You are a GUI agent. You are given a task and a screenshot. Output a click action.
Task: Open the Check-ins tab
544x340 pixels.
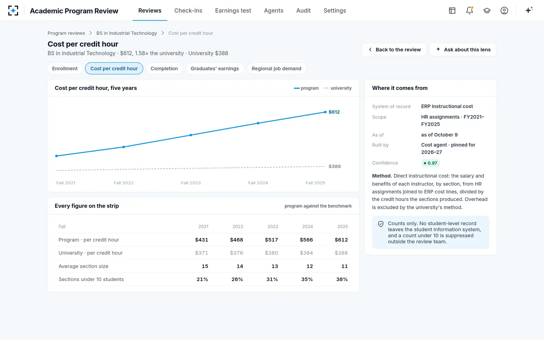tap(188, 11)
